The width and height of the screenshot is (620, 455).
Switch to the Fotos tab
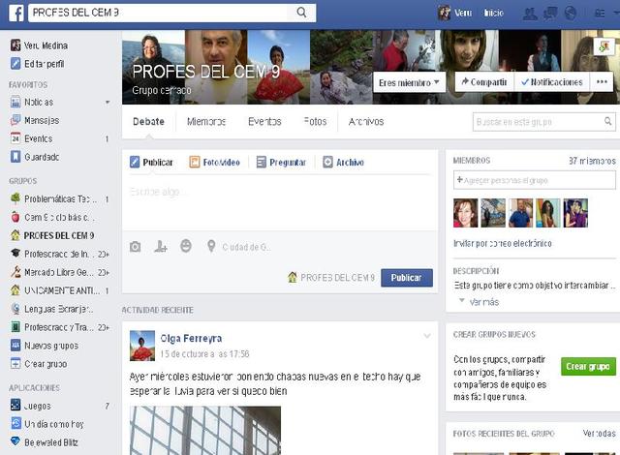coord(315,122)
